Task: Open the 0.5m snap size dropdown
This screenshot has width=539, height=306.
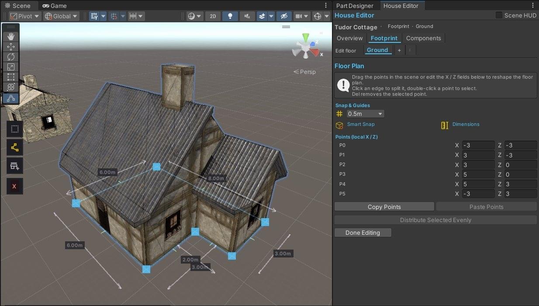Action: (365, 114)
